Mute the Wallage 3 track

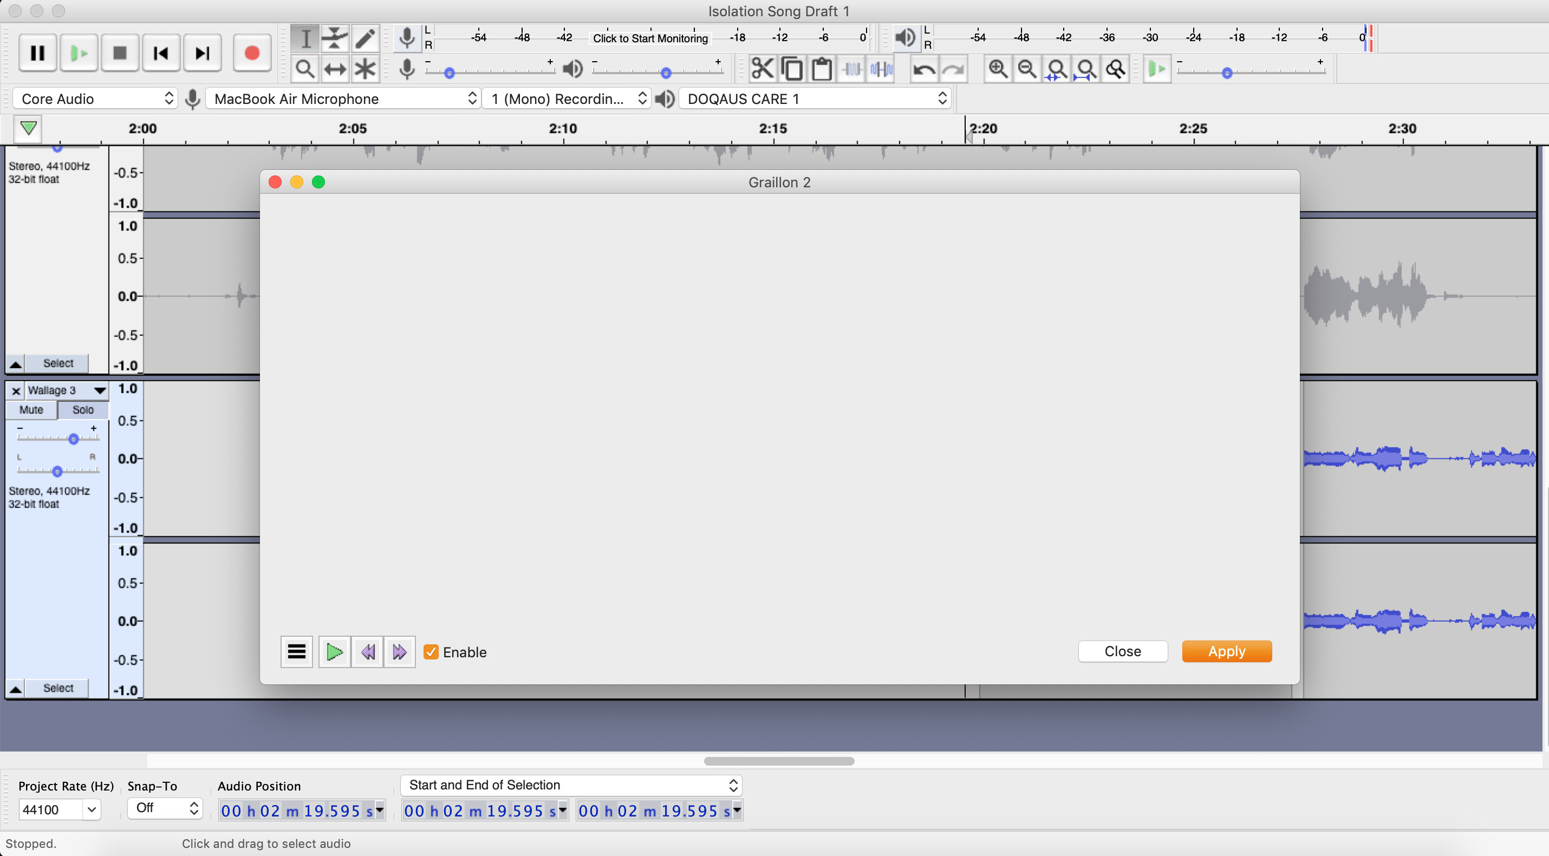tap(31, 409)
